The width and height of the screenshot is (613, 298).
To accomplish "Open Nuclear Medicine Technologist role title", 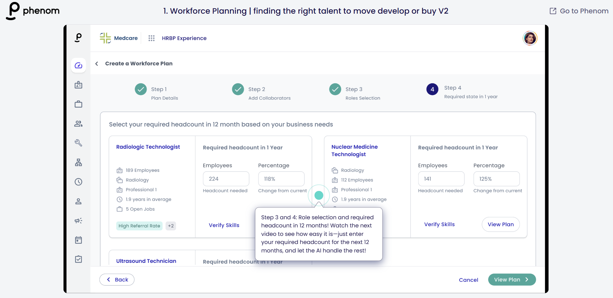I will 354,150.
